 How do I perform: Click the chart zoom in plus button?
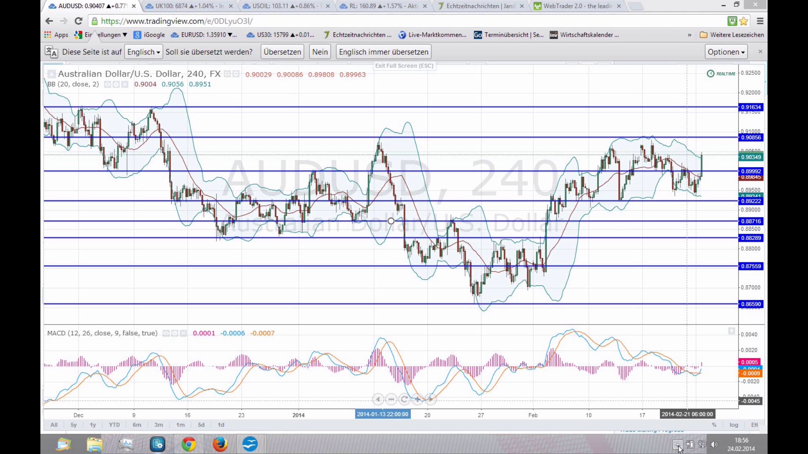point(417,399)
